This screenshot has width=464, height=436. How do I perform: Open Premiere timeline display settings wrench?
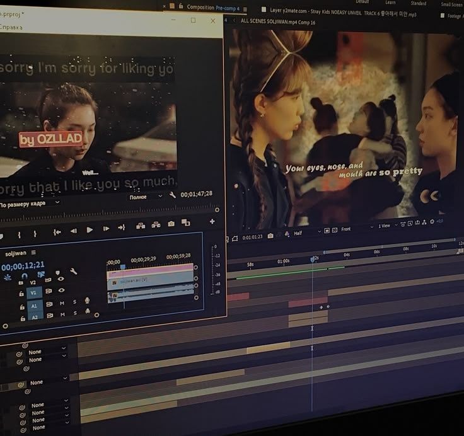[73, 271]
